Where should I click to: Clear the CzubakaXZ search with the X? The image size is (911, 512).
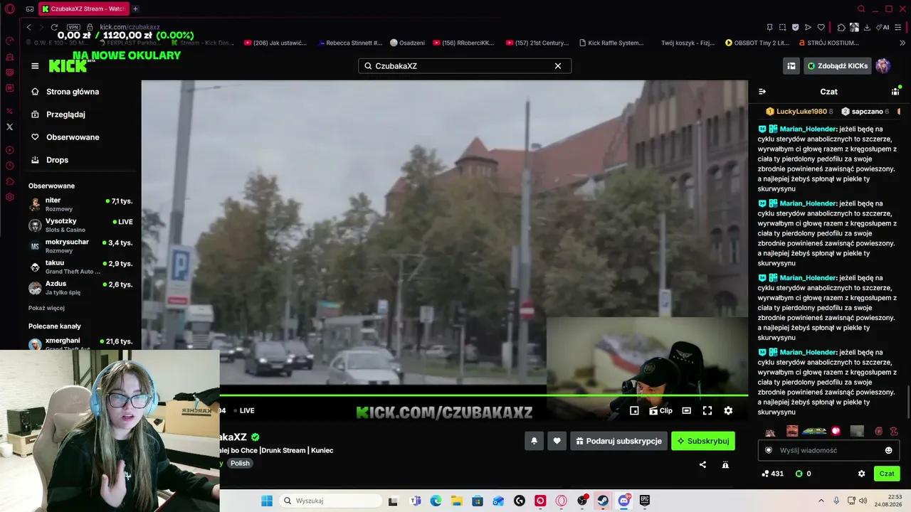tap(558, 66)
